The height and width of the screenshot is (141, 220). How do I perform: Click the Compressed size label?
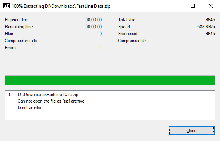tap(134, 41)
